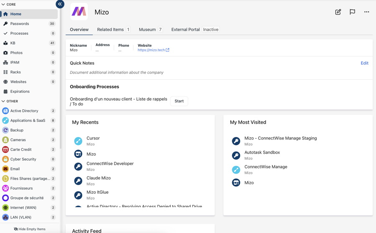Viewport: 376px width, 233px height.
Task: Open Mizo ItGlue in My Recents
Action: [97, 192]
